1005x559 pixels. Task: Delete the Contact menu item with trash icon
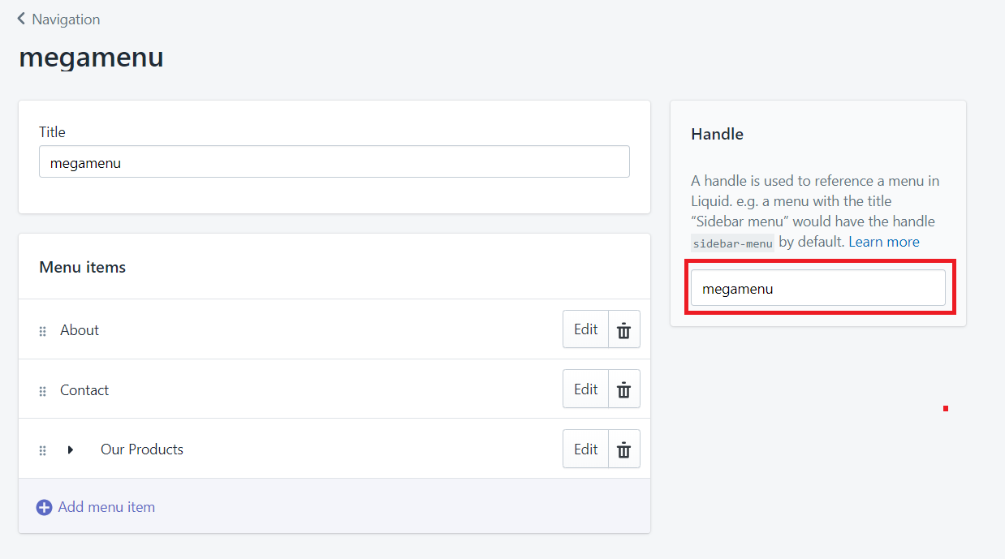pos(624,389)
